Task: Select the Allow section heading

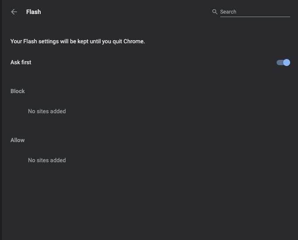Action: click(x=17, y=140)
